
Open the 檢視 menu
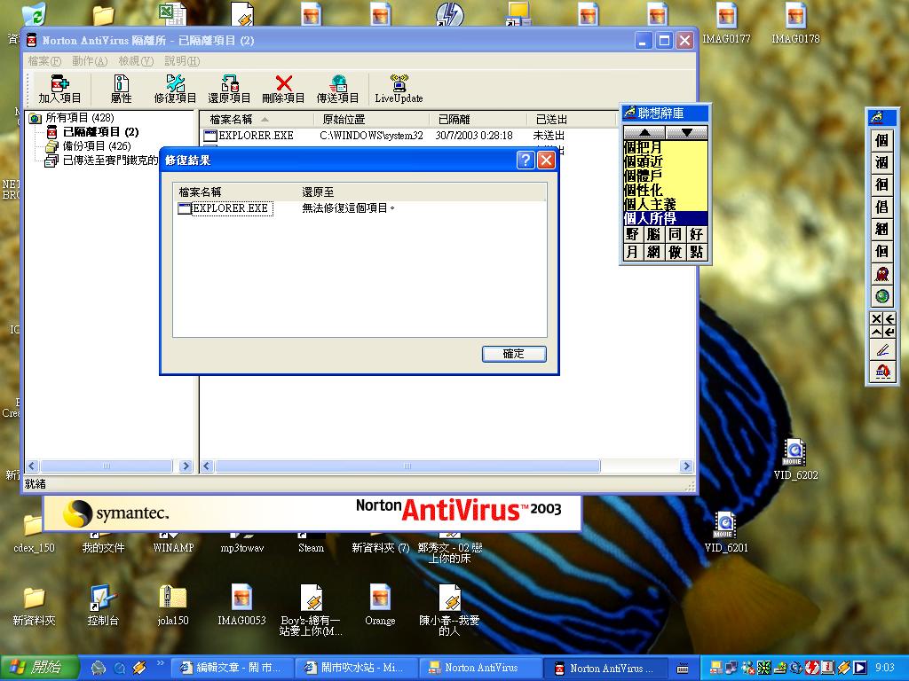(136, 61)
